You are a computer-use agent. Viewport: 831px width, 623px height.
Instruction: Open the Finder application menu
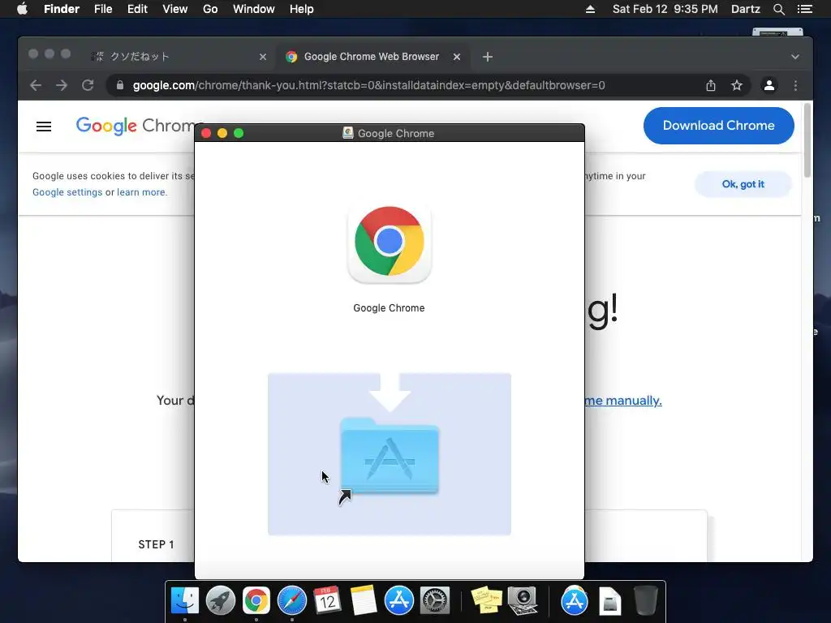pyautogui.click(x=62, y=9)
